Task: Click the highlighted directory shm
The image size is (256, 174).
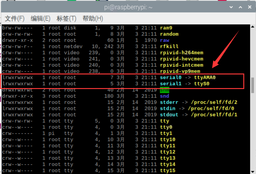Action: click(165, 90)
